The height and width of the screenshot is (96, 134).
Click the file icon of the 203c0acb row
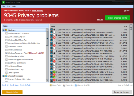pos(54,69)
